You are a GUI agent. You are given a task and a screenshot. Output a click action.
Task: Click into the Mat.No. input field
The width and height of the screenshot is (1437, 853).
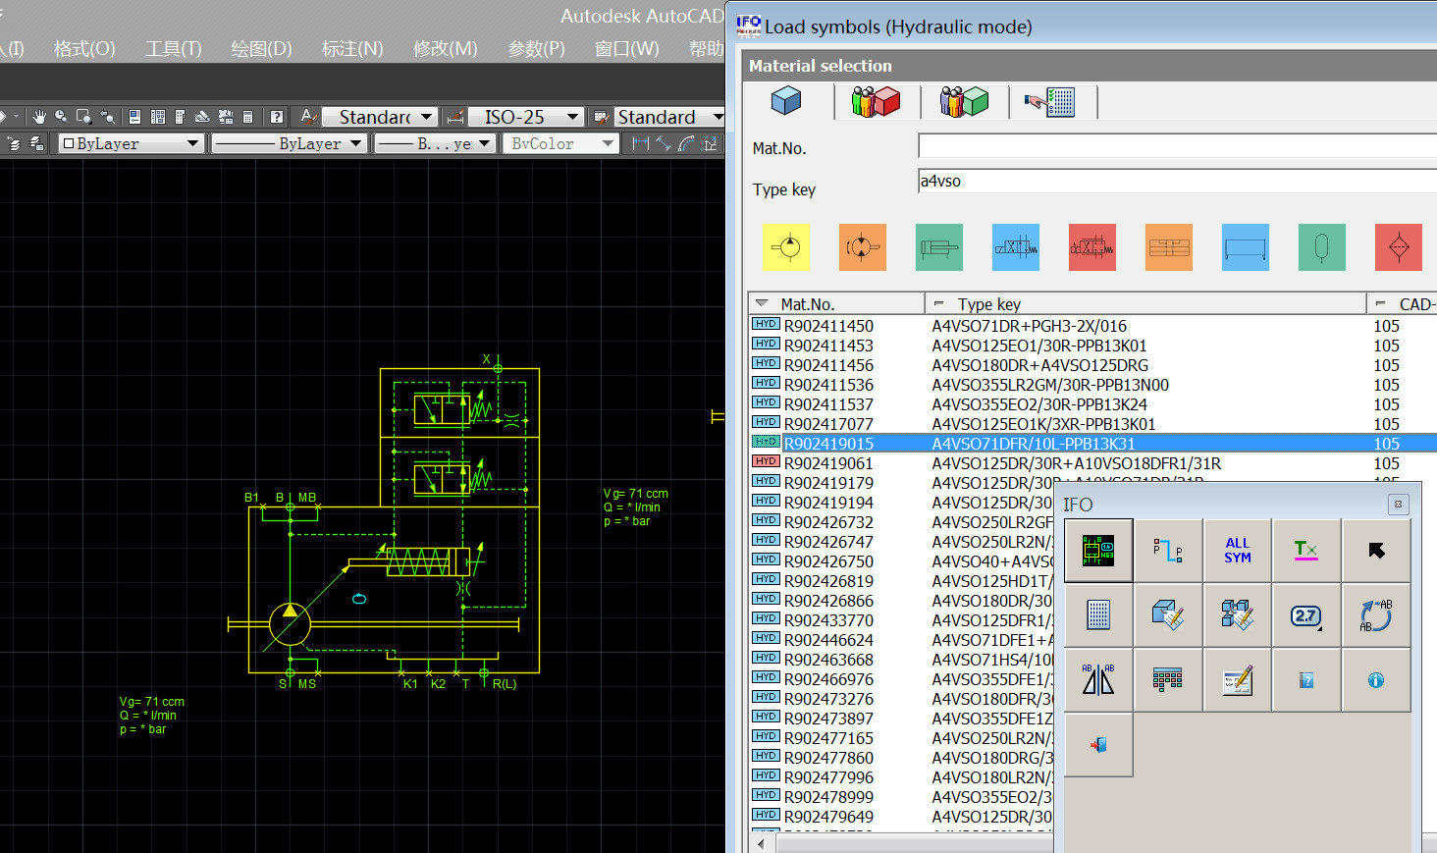click(x=1177, y=146)
